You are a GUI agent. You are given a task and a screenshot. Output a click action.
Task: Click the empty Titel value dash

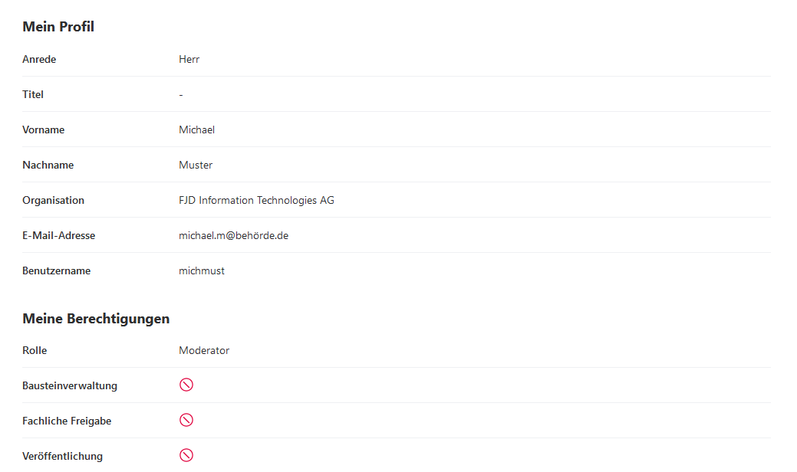[181, 95]
